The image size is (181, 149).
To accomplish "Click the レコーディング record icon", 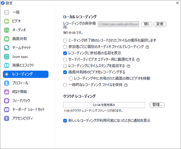I will (x=7, y=74).
